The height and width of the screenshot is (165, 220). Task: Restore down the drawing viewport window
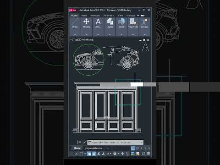point(144,40)
